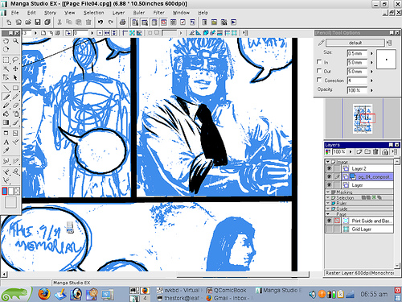Open the Selection menu
Screen dimensions: 402x302
pos(93,13)
